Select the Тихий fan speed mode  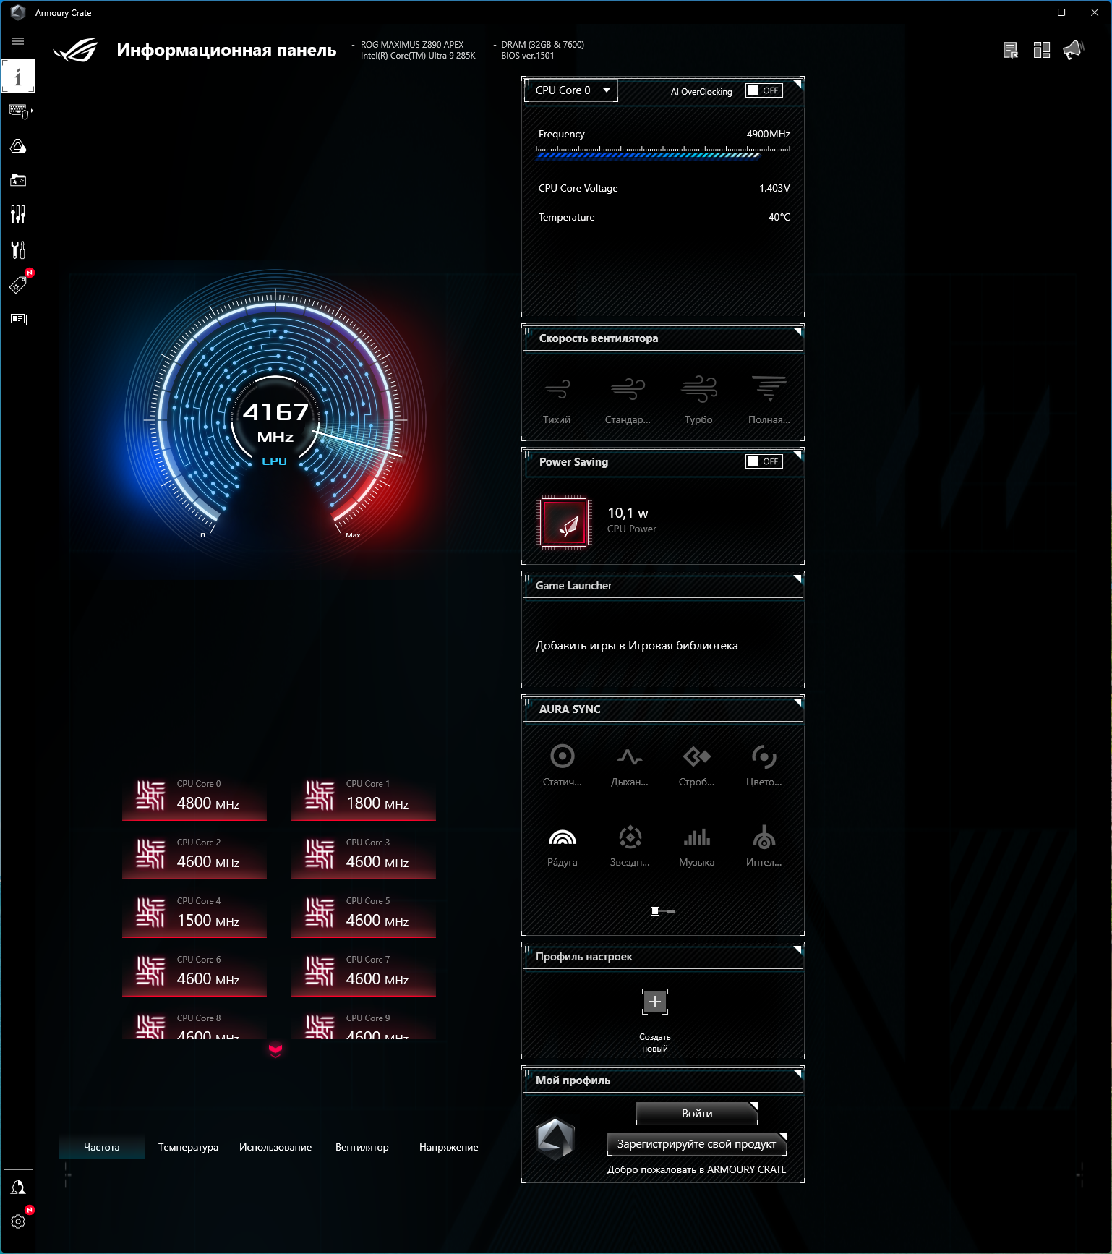pyautogui.click(x=557, y=400)
